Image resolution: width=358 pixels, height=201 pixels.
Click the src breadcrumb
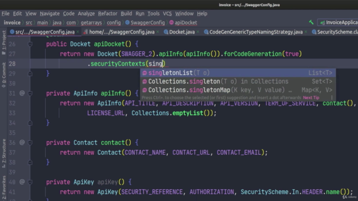coord(29,22)
